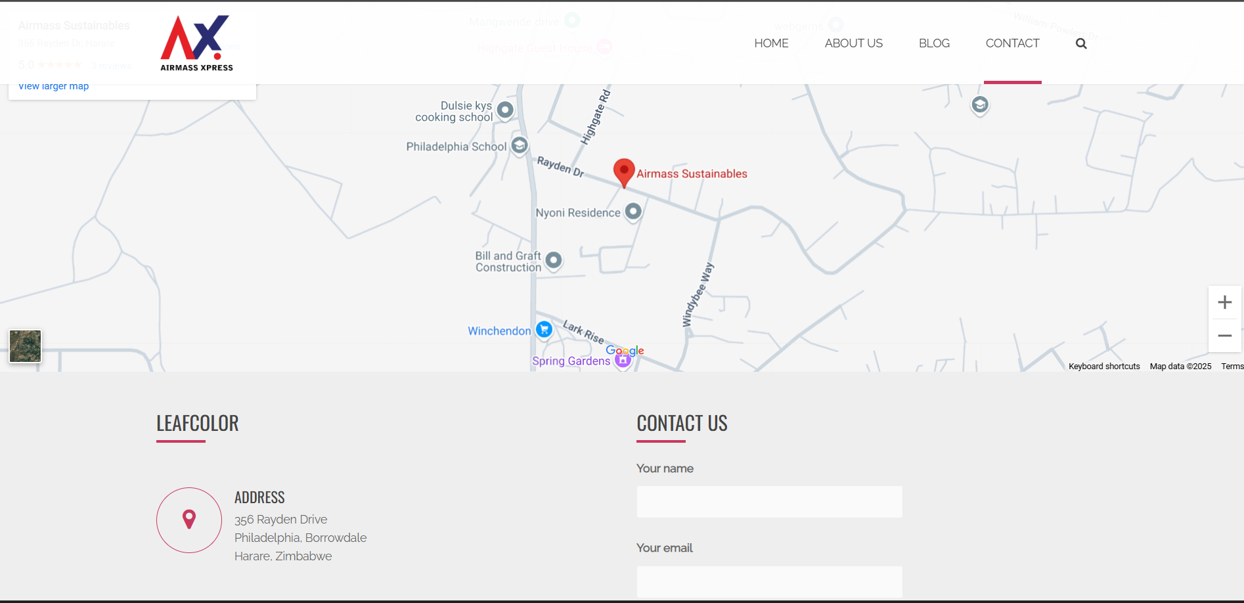Switch to satellite imagery thumbnail
1244x603 pixels.
coord(26,346)
